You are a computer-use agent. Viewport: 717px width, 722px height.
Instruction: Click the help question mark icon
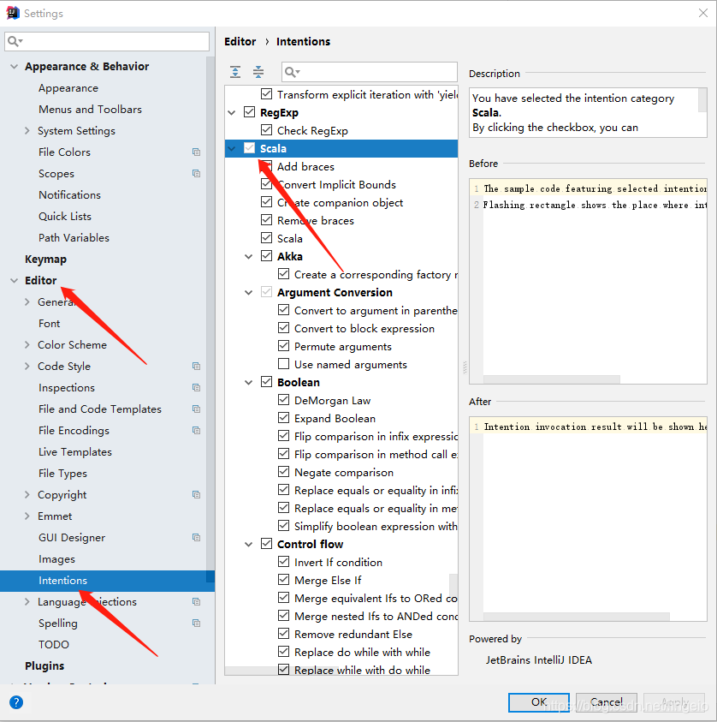coord(16,702)
